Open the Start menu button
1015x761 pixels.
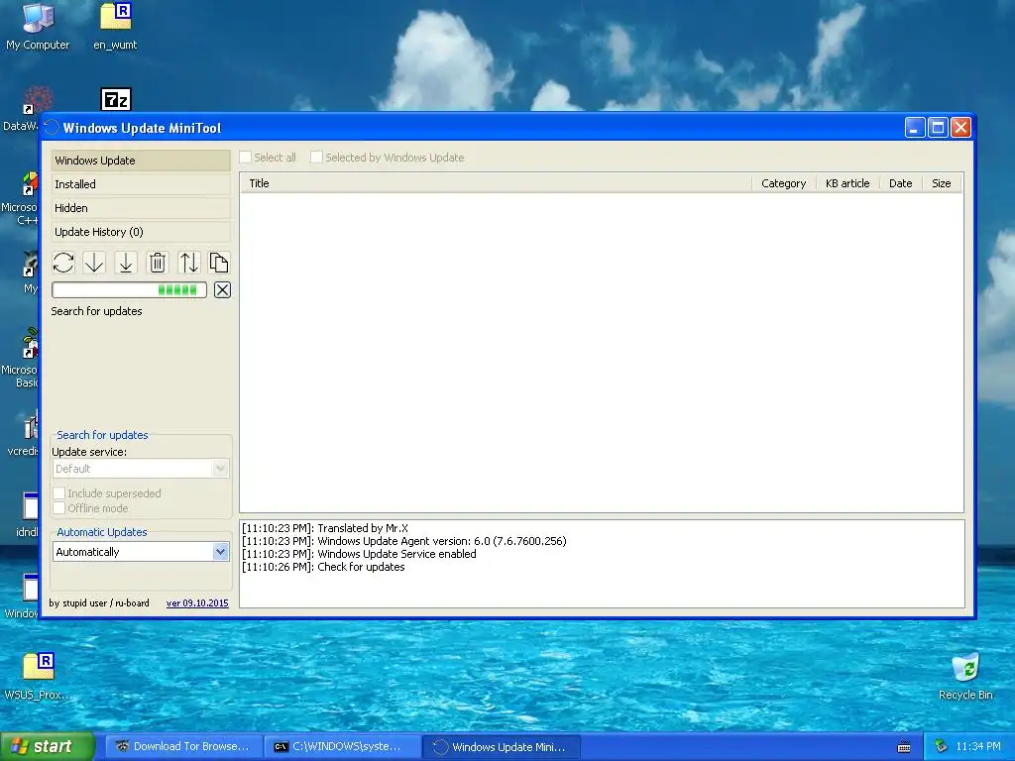pos(48,746)
